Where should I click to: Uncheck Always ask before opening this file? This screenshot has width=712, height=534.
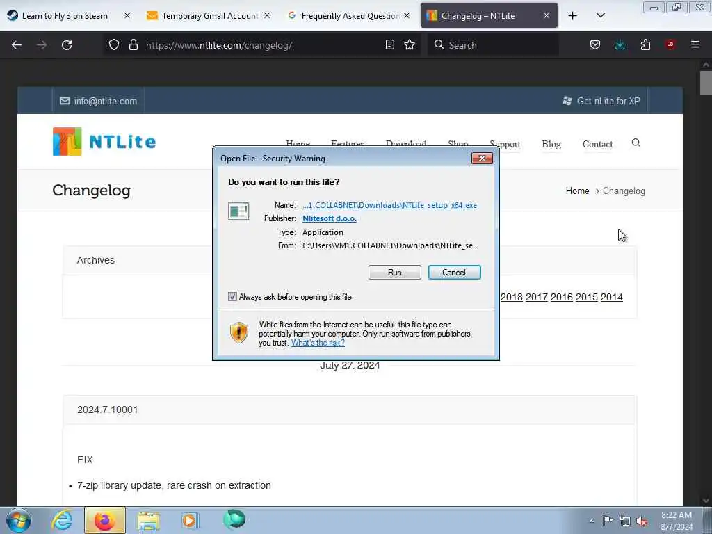click(x=232, y=296)
